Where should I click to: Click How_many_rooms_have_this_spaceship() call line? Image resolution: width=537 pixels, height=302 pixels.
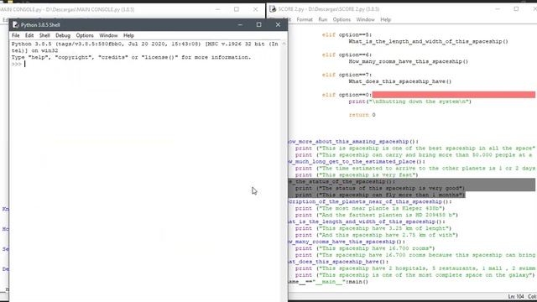pyautogui.click(x=409, y=61)
